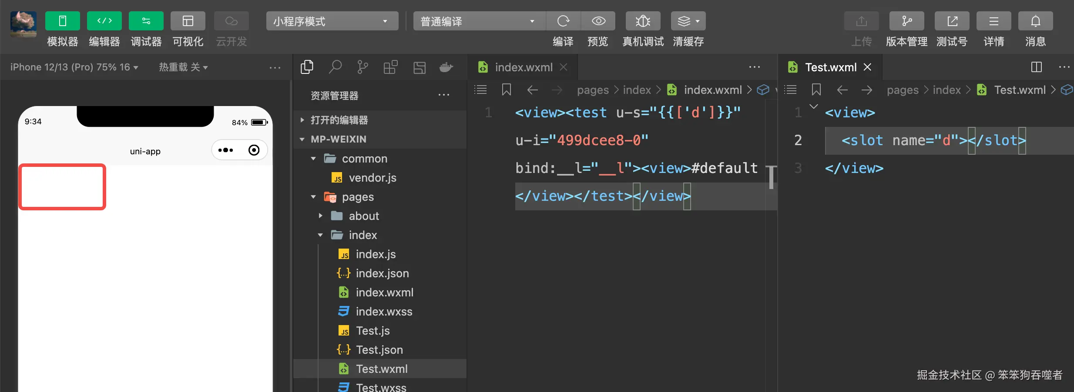Open Test.js in file tree
Screen dimensions: 1074x392
pyautogui.click(x=373, y=331)
